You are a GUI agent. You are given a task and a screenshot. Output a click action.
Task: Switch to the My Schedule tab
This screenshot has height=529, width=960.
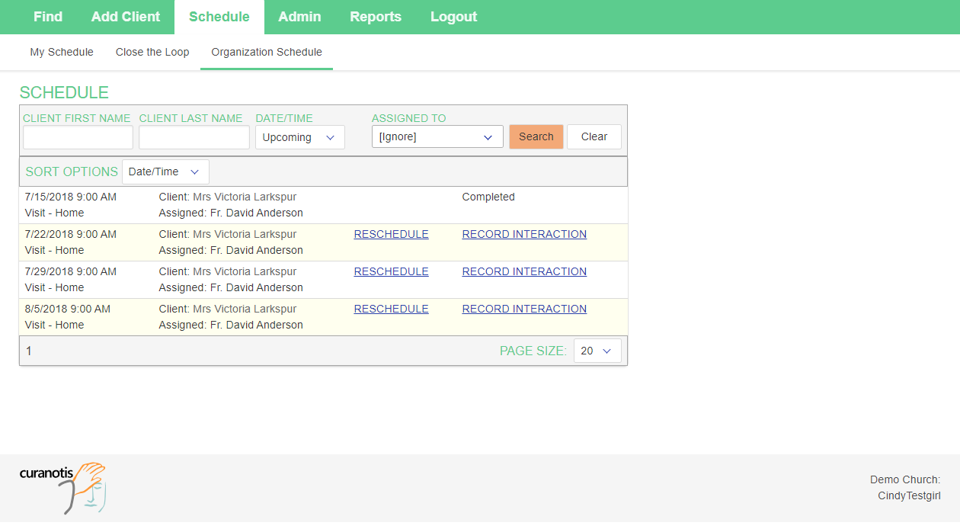pyautogui.click(x=62, y=52)
